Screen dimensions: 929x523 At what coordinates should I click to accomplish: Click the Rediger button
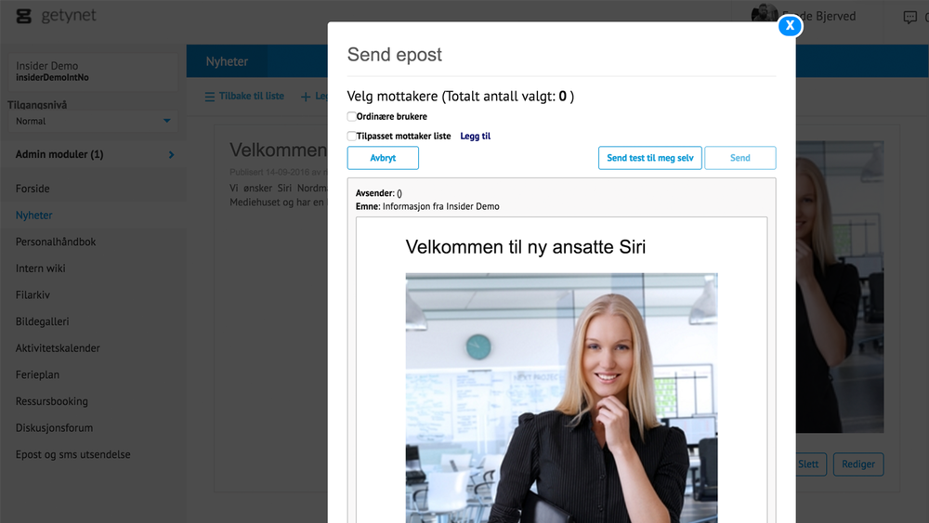(857, 464)
